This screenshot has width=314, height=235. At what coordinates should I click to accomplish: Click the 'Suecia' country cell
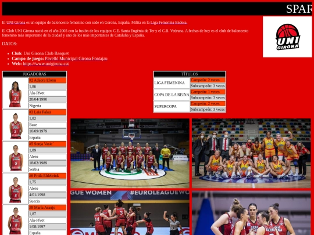48,201
